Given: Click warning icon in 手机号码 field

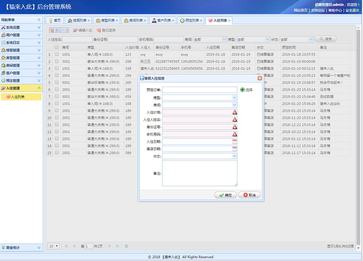Looking at the screenshot, I should 235,134.
